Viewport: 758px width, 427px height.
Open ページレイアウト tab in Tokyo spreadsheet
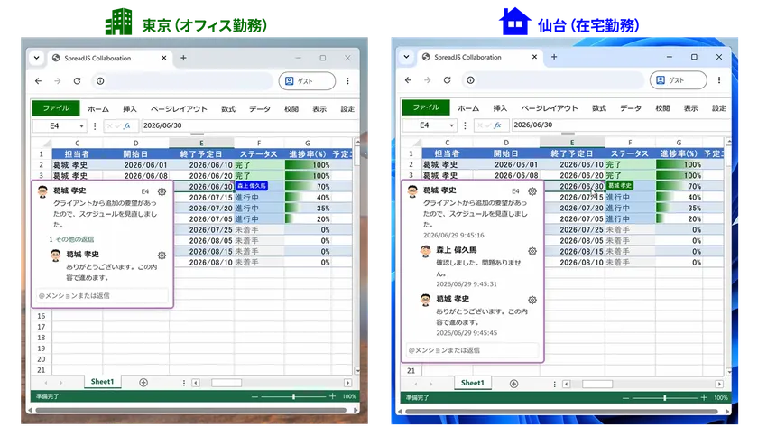pos(179,109)
